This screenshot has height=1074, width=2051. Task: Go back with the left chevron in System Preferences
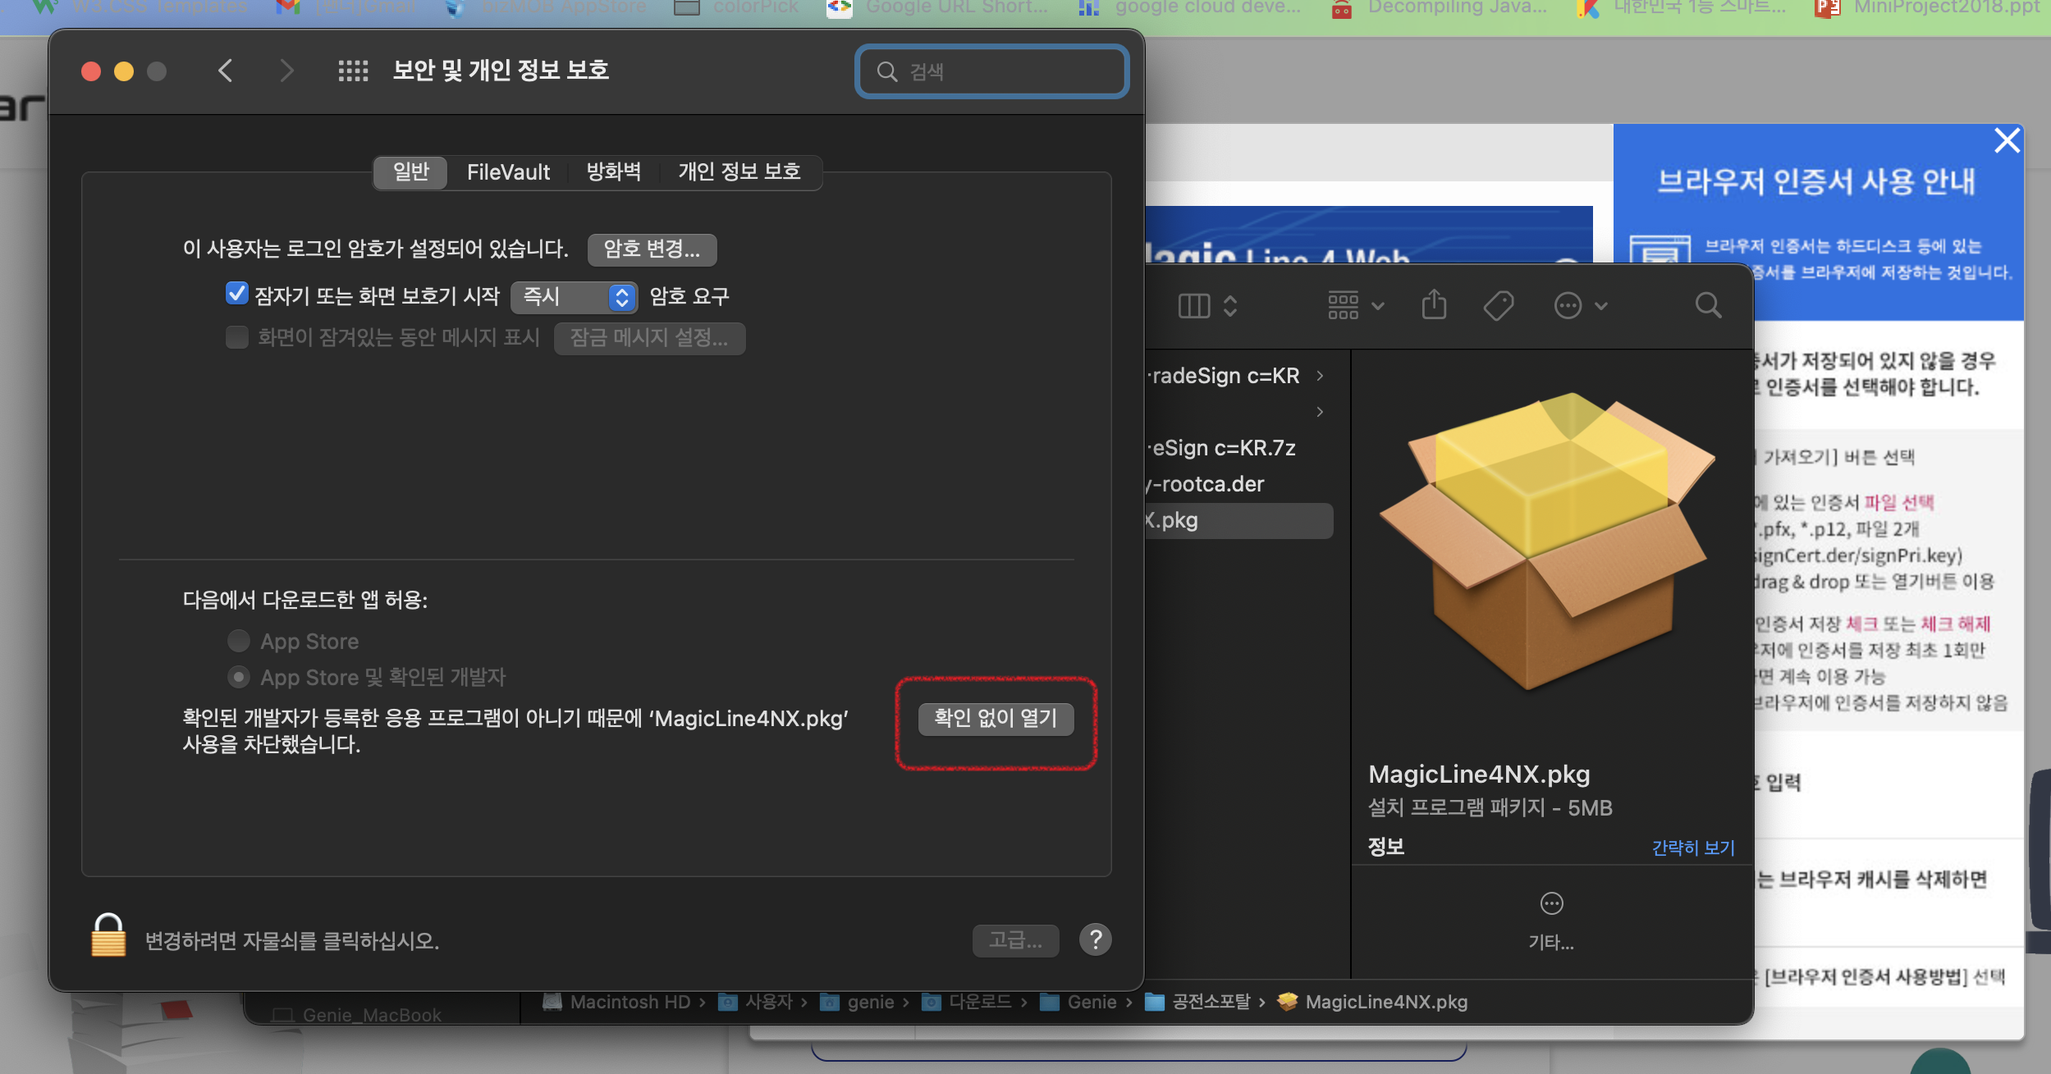tap(226, 71)
